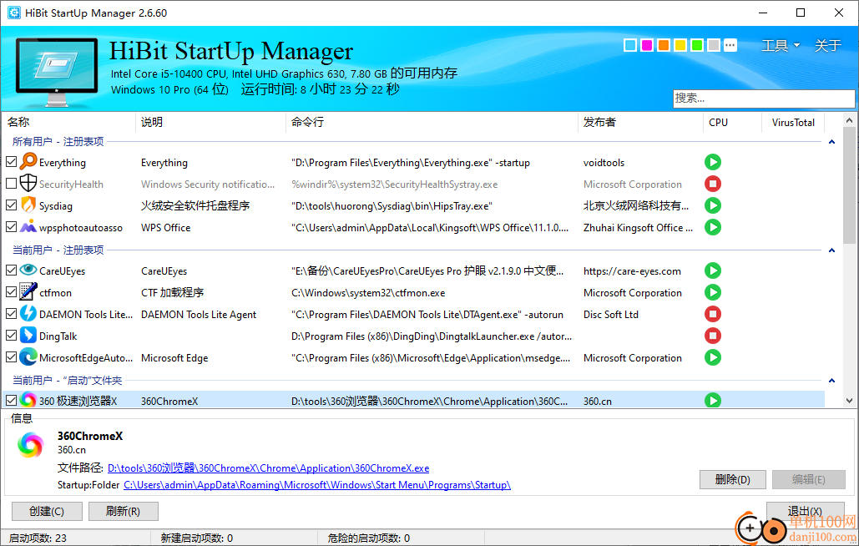The height and width of the screenshot is (546, 859).
Task: Click the DAEMON Tools Lite lightning icon
Action: point(28,314)
